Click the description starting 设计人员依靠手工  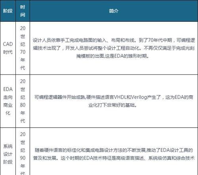point(114,48)
